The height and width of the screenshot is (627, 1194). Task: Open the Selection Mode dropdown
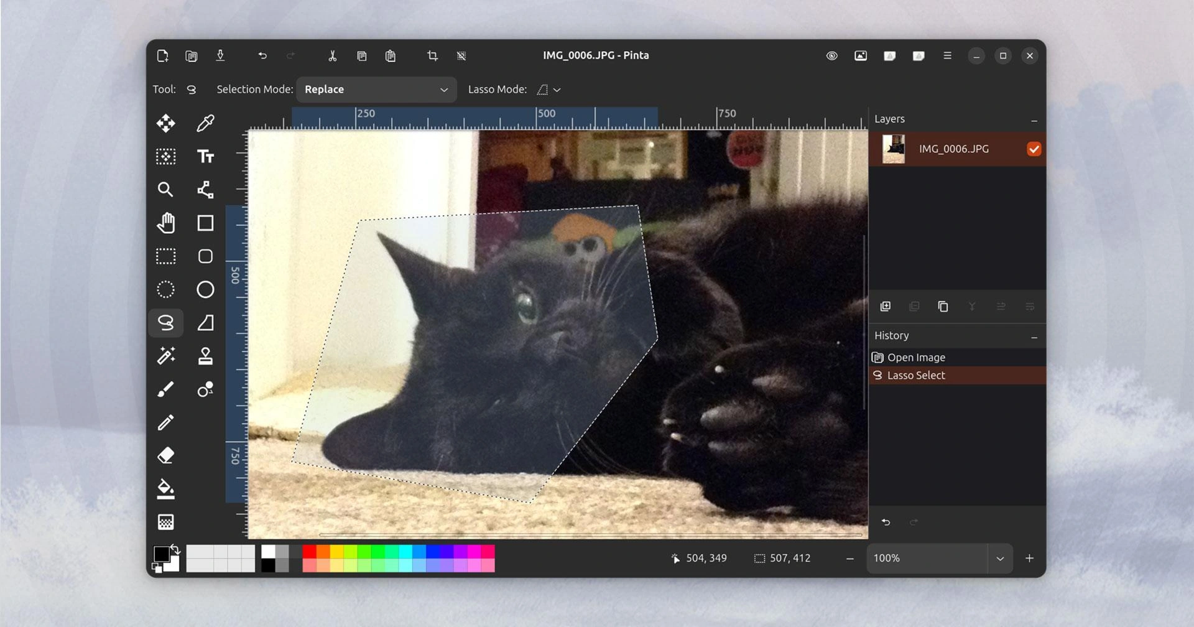[x=376, y=90]
